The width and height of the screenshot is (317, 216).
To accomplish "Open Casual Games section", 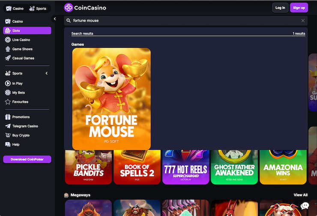I will (27, 58).
